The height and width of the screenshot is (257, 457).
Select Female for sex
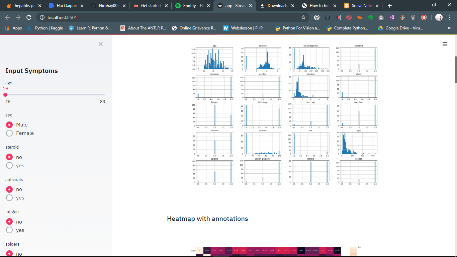tap(20, 133)
